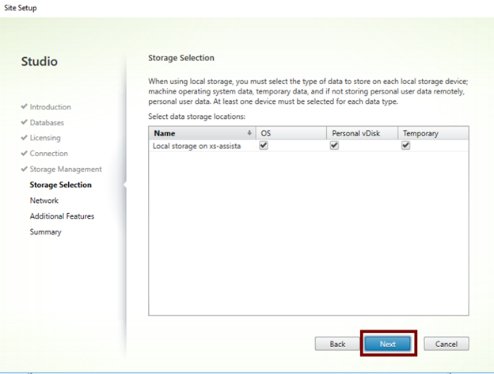
Task: Open the Summary step
Action: [46, 232]
